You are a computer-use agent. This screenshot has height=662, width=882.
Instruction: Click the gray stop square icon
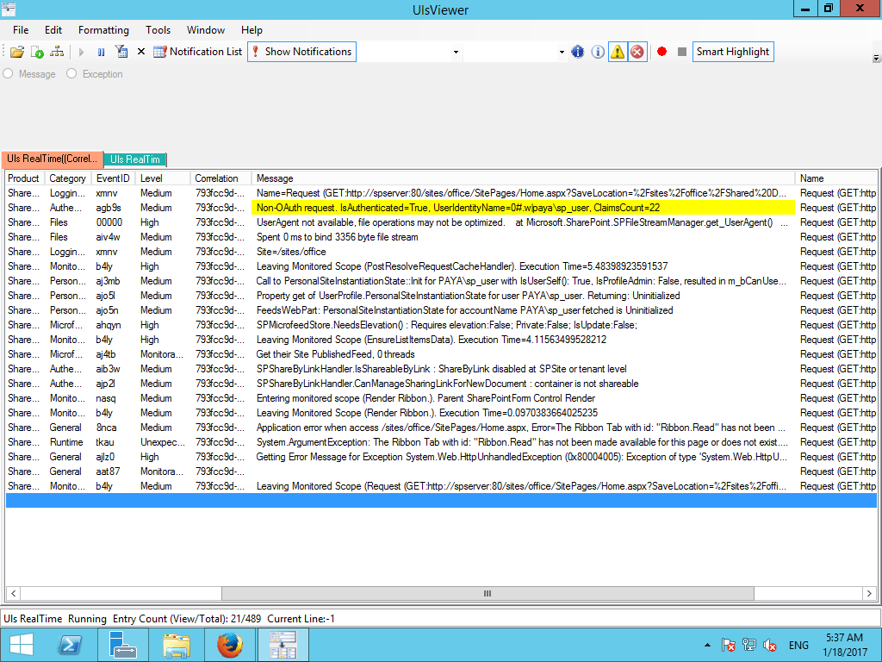[682, 52]
